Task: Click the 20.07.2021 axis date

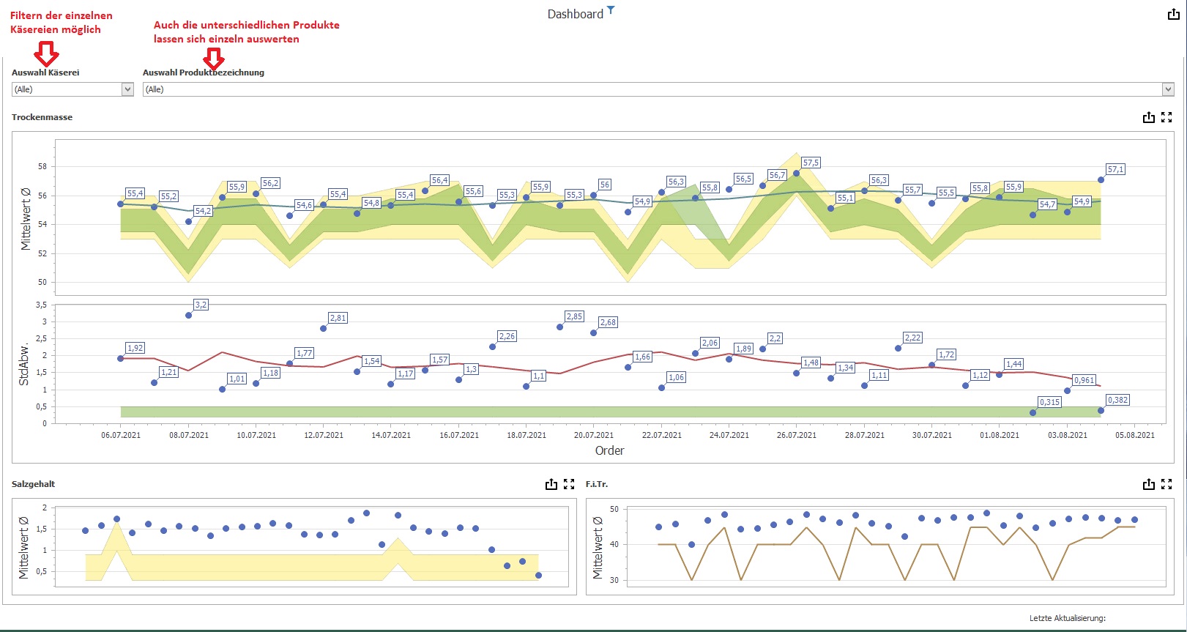Action: tap(594, 435)
